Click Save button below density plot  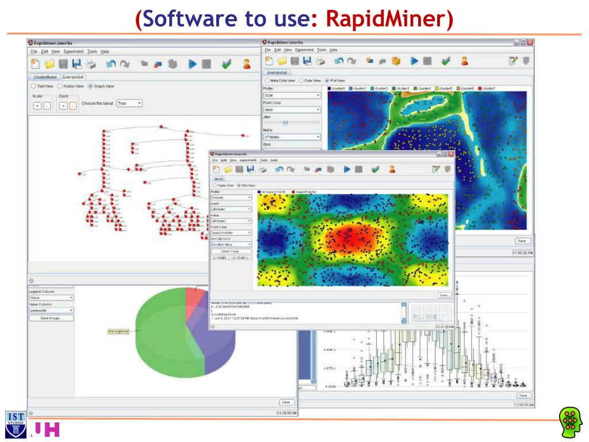[445, 295]
